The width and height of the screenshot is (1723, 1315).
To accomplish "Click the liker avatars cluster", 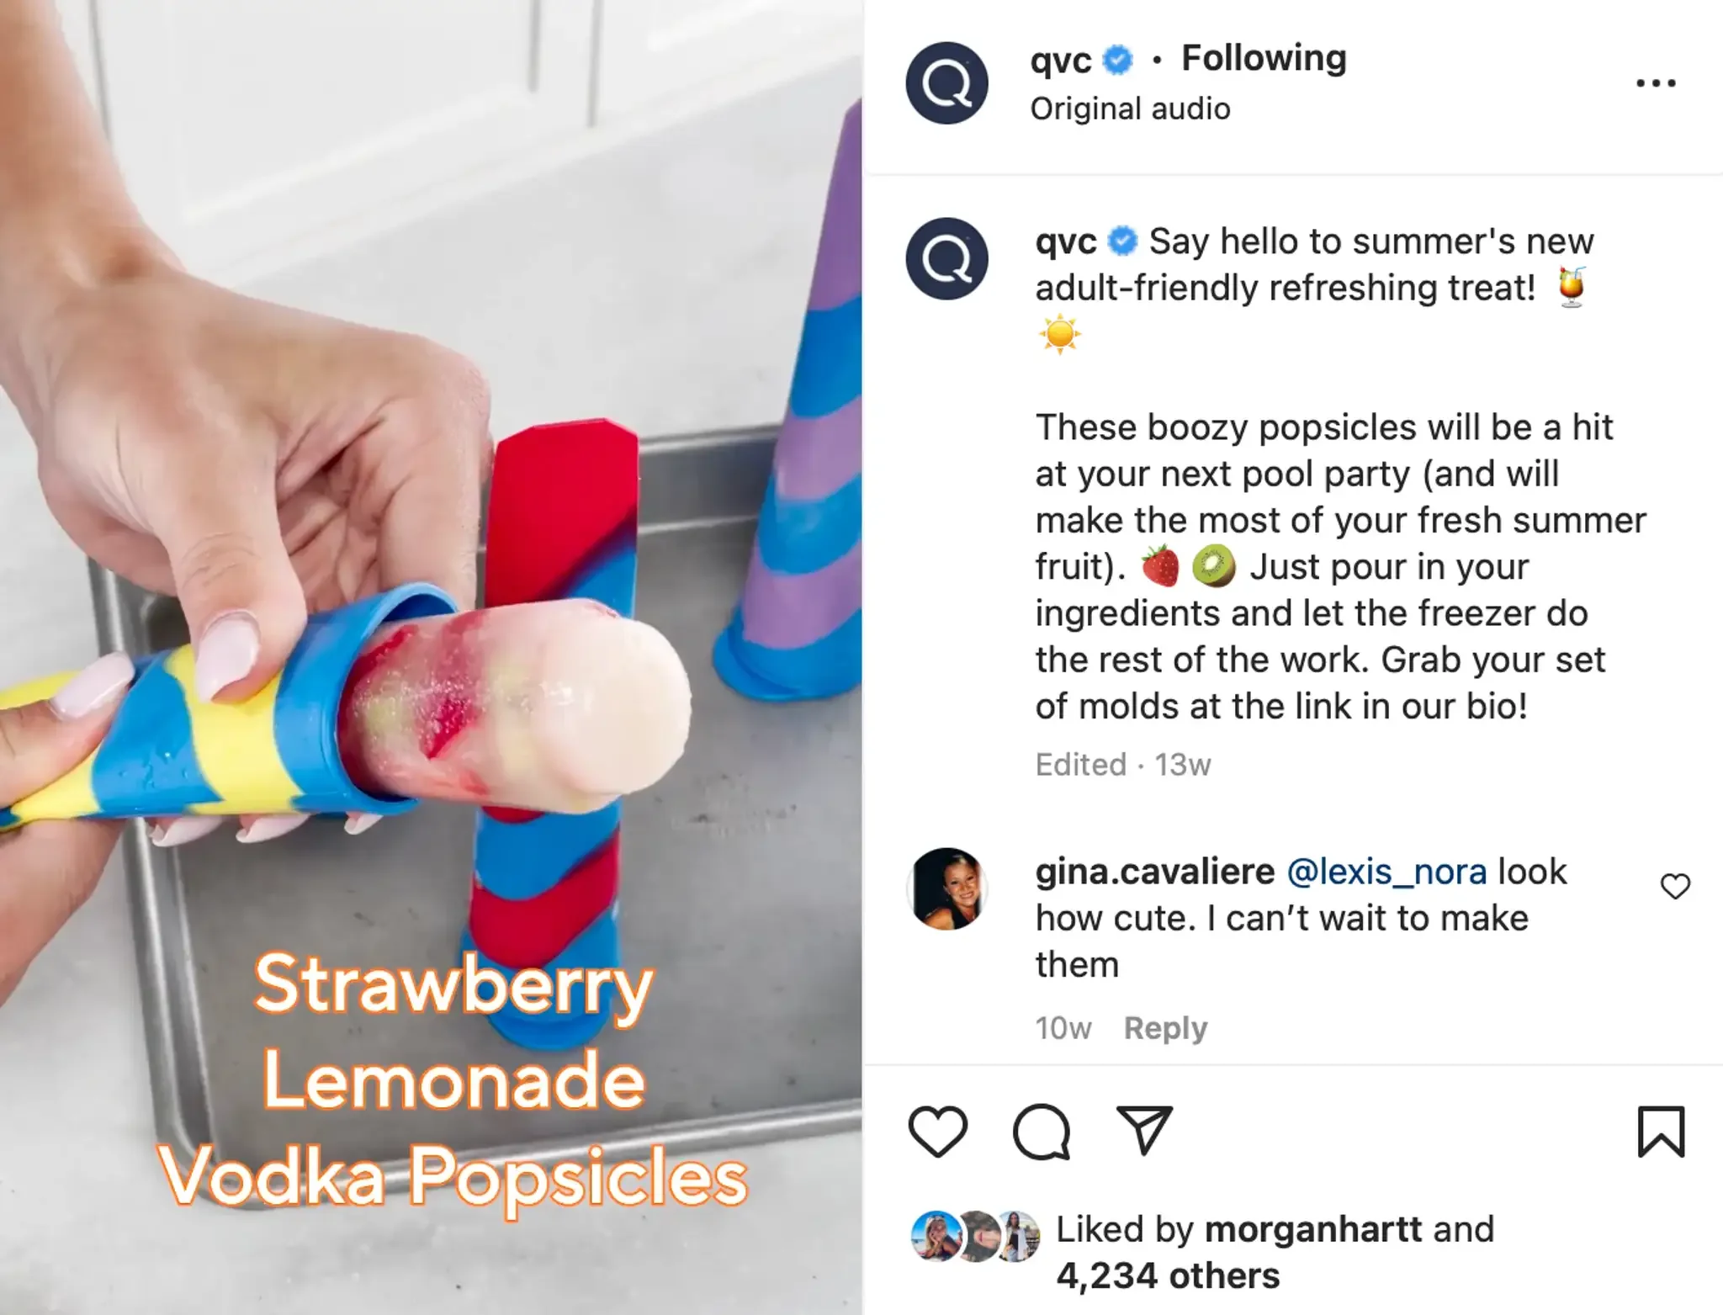I will click(x=976, y=1237).
